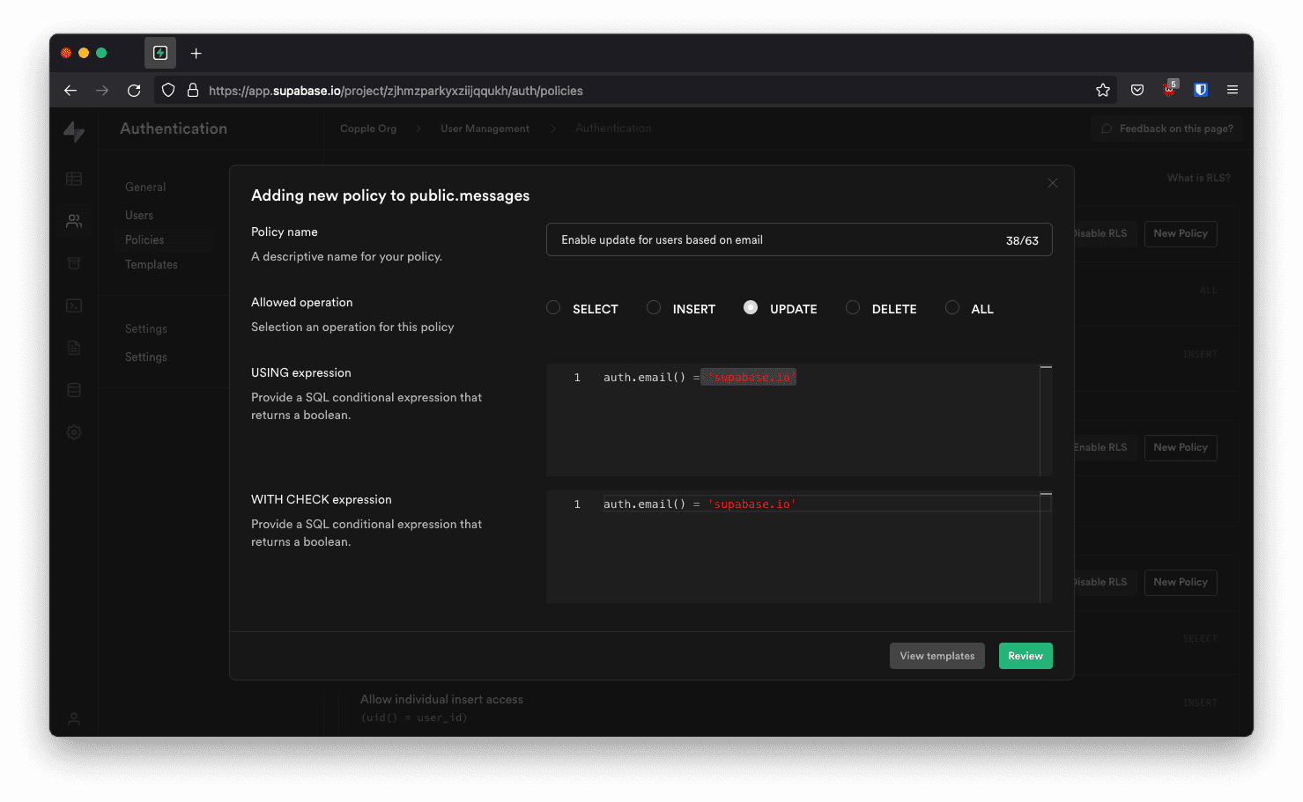1303x802 pixels.
Task: Select the UPDATE operation radio button
Action: (x=751, y=307)
